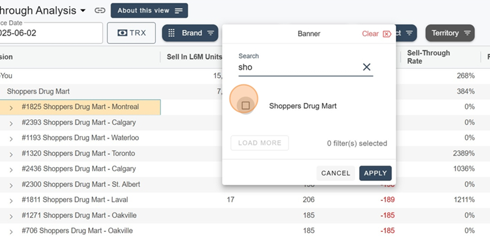
Task: Click the date input field
Action: pos(50,33)
